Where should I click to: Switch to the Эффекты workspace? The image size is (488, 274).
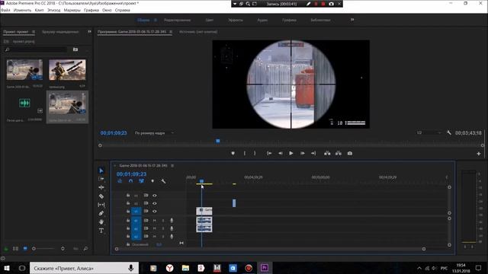(236, 20)
